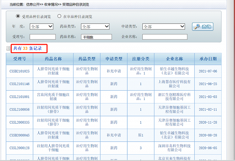This screenshot has height=161, width=235.
Task: Click the 企业名称 column header
Action: click(174, 59)
